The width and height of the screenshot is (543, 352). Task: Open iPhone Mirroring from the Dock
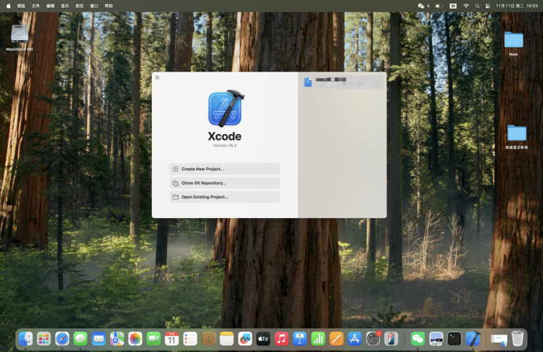coord(391,339)
